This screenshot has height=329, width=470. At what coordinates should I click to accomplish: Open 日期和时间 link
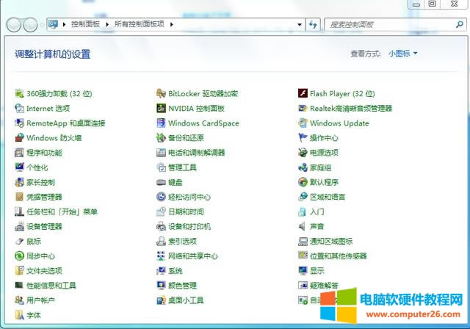[186, 211]
